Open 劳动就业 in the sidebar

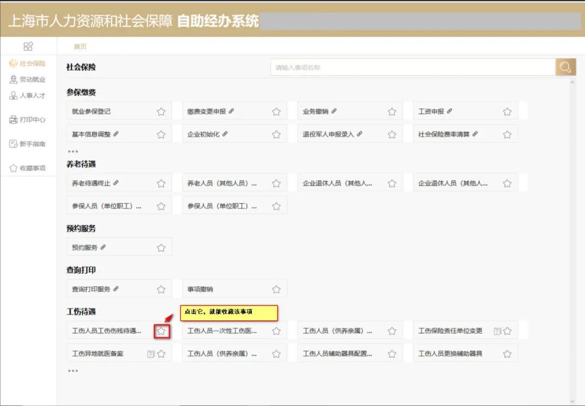click(x=28, y=79)
